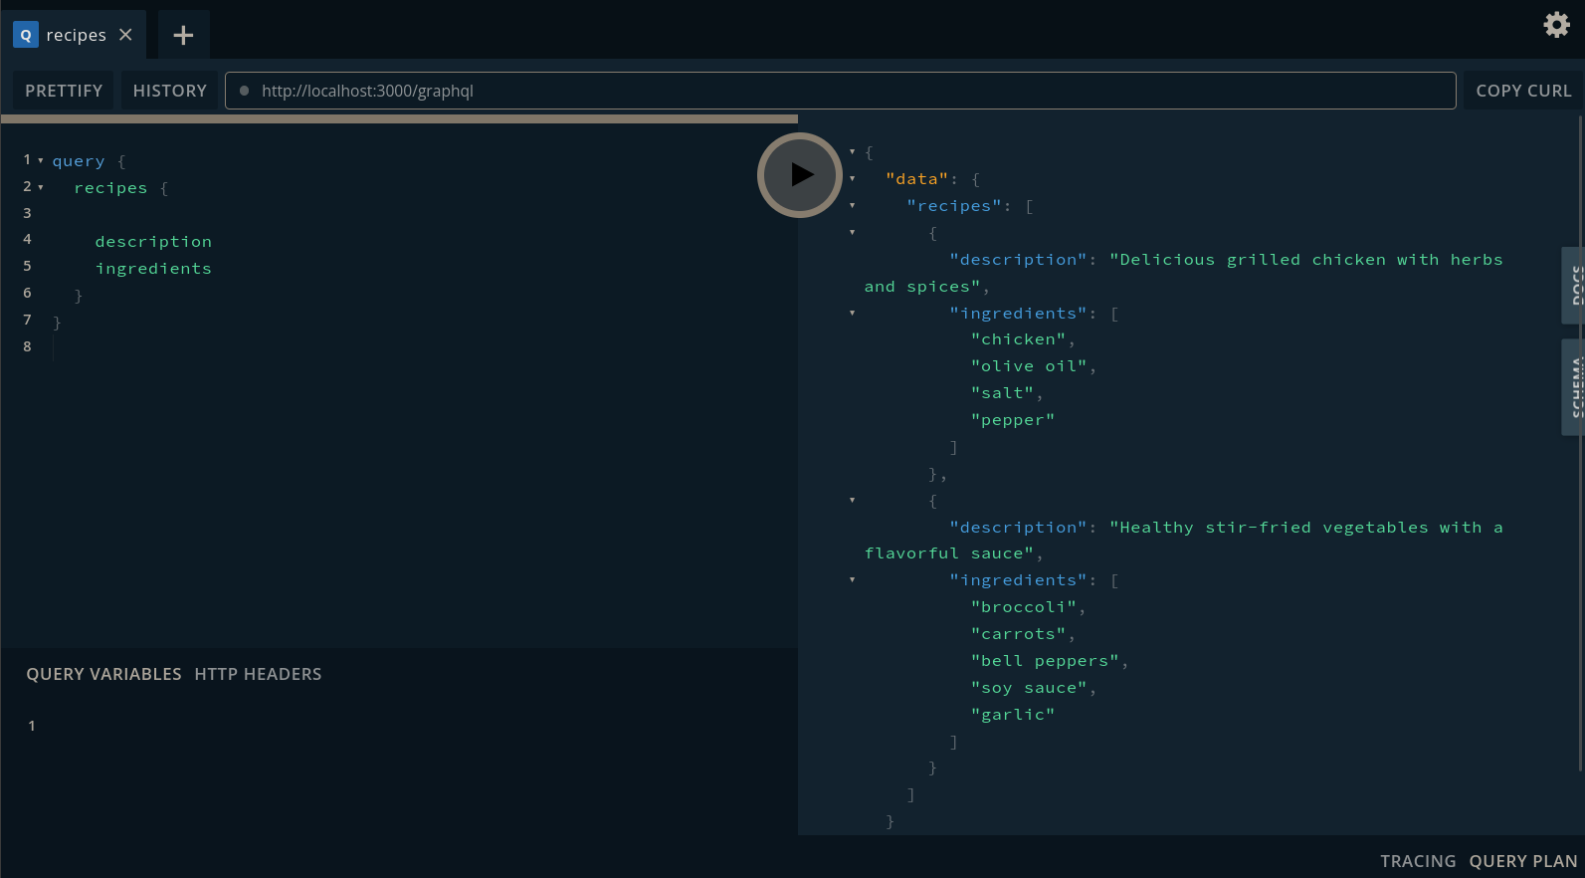The height and width of the screenshot is (878, 1585).
Task: Open the HISTORY panel
Action: pyautogui.click(x=170, y=91)
